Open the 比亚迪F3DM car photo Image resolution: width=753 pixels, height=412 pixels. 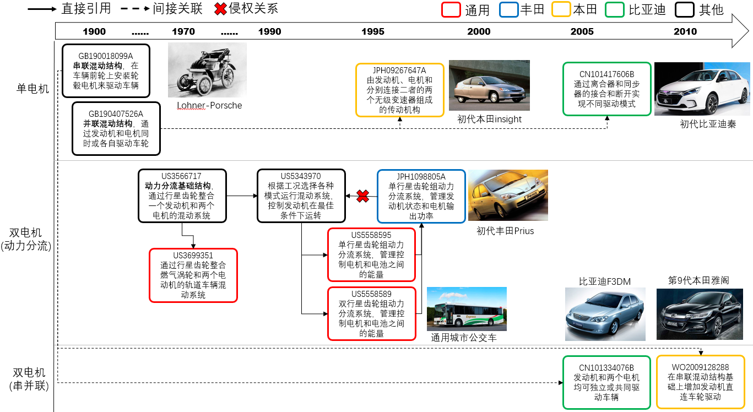[605, 315]
